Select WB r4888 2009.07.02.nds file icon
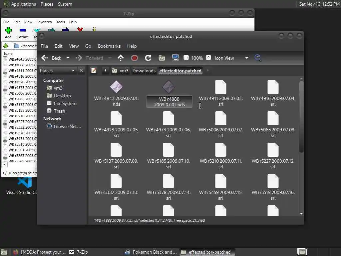The height and width of the screenshot is (256, 341). (x=169, y=87)
